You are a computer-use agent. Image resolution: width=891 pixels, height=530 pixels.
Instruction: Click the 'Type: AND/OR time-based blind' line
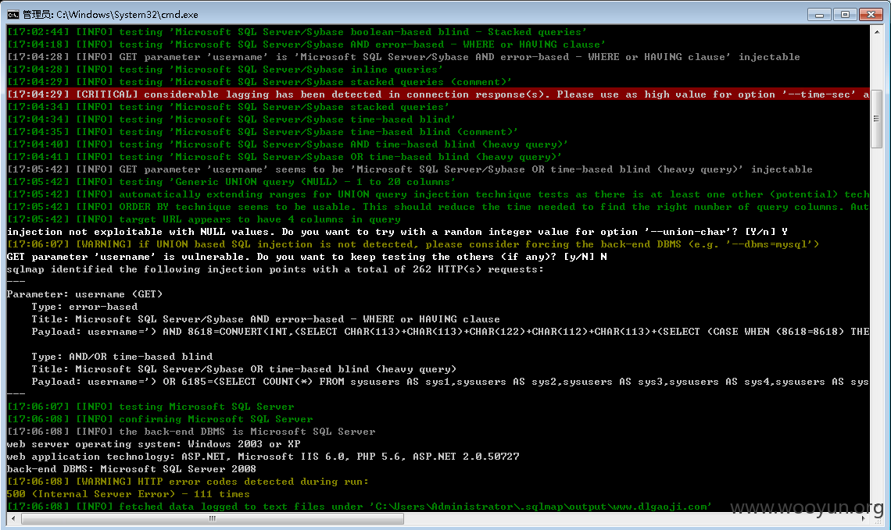122,357
